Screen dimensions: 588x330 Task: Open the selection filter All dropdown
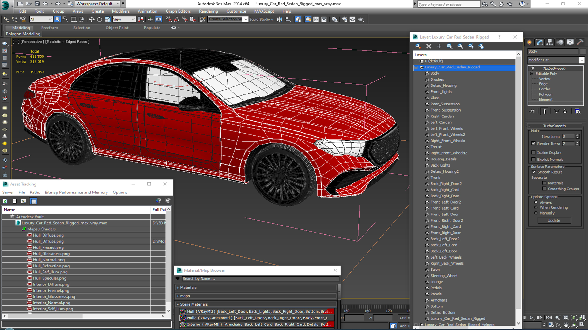coord(41,19)
